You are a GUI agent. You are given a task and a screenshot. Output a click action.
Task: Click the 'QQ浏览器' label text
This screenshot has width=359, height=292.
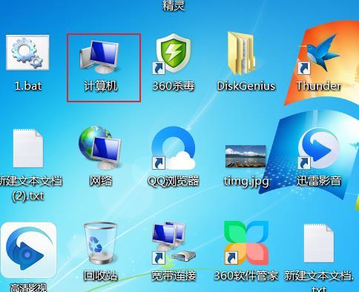pos(174,181)
